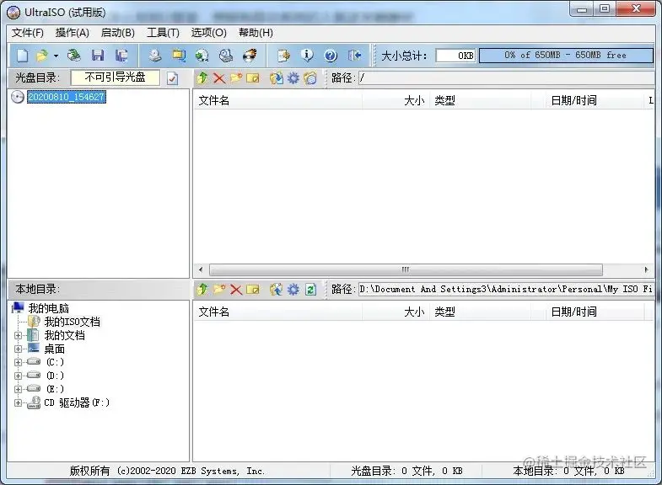
Task: Click the New blank document toolbar icon
Action: pos(23,56)
